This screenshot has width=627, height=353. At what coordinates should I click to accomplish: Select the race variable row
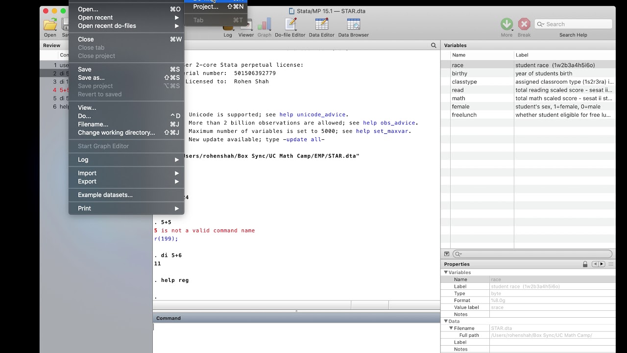[x=528, y=65]
